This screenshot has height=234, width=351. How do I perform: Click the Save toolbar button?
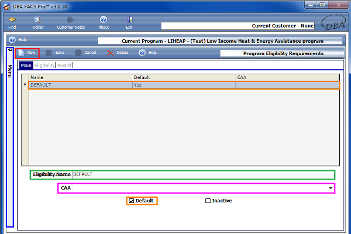click(x=56, y=53)
